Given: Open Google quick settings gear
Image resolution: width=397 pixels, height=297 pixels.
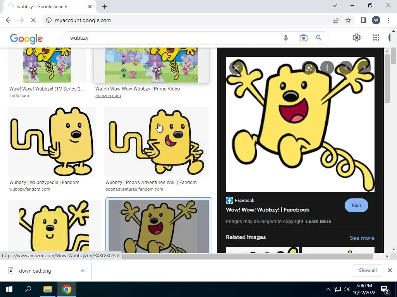Looking at the screenshot, I should click(357, 38).
